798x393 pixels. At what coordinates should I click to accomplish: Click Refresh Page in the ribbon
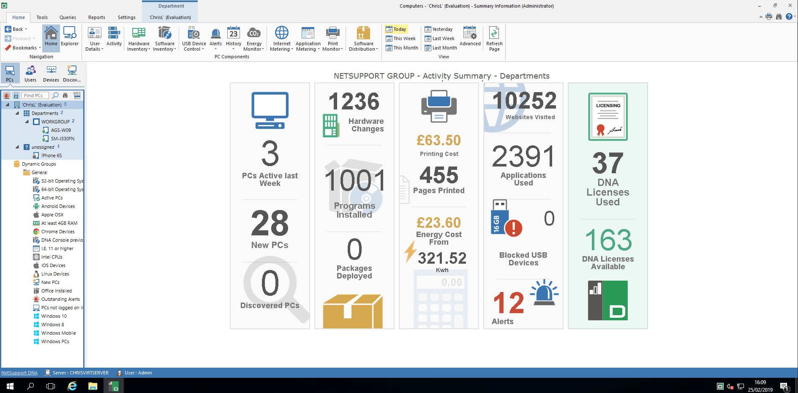[494, 38]
